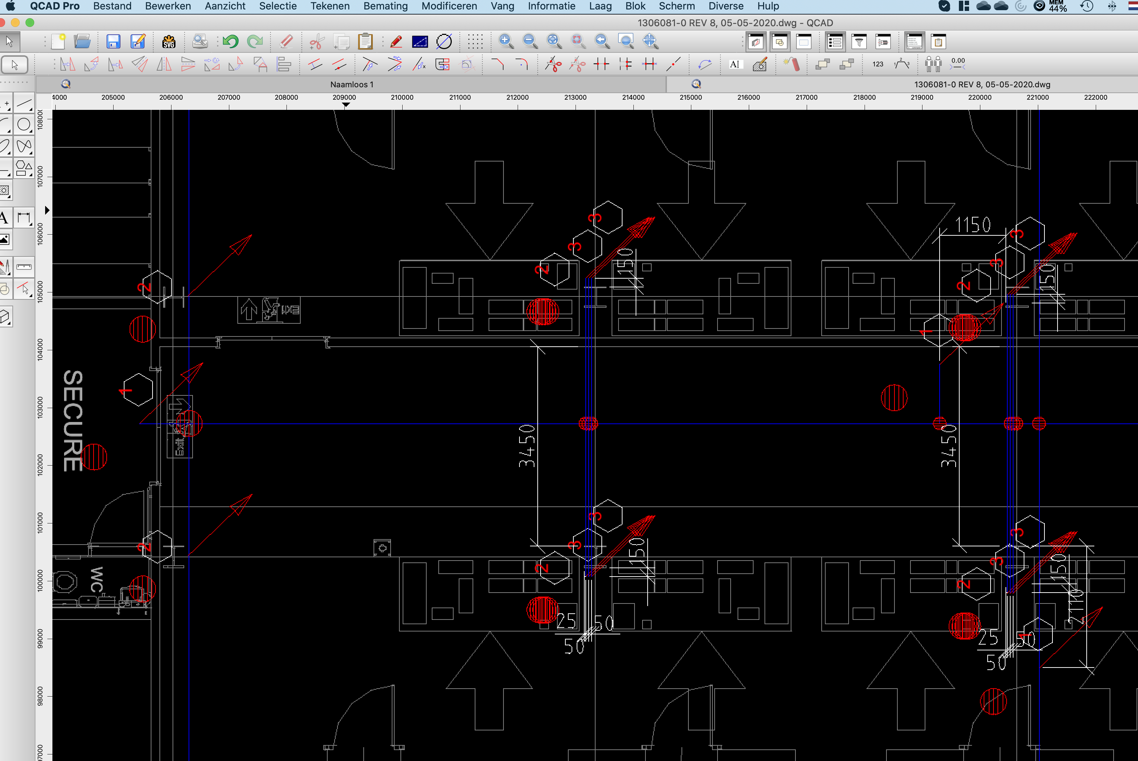Redo the last undone action

(x=254, y=42)
